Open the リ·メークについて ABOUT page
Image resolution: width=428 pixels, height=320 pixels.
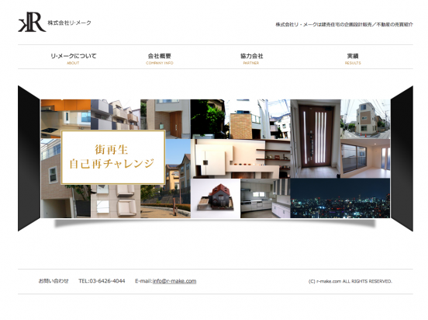pyautogui.click(x=74, y=58)
